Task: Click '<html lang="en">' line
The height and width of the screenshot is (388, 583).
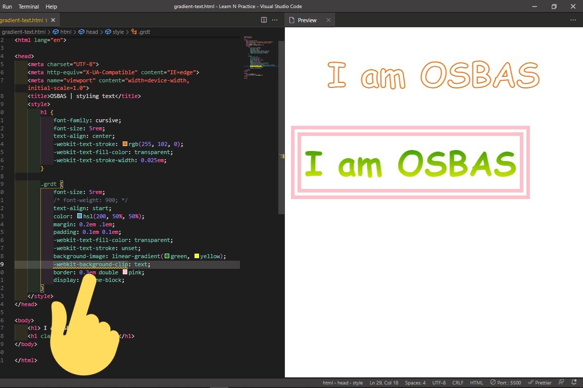Action: pos(40,40)
